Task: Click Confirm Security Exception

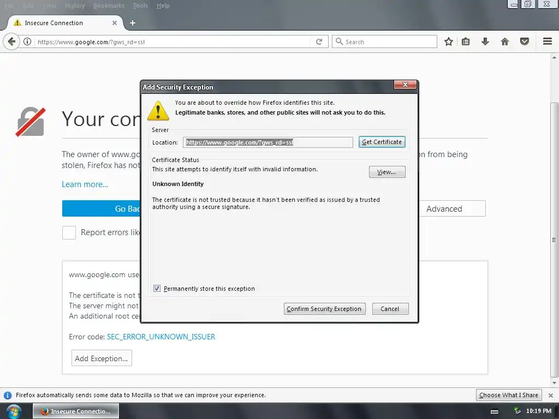Action: click(324, 309)
